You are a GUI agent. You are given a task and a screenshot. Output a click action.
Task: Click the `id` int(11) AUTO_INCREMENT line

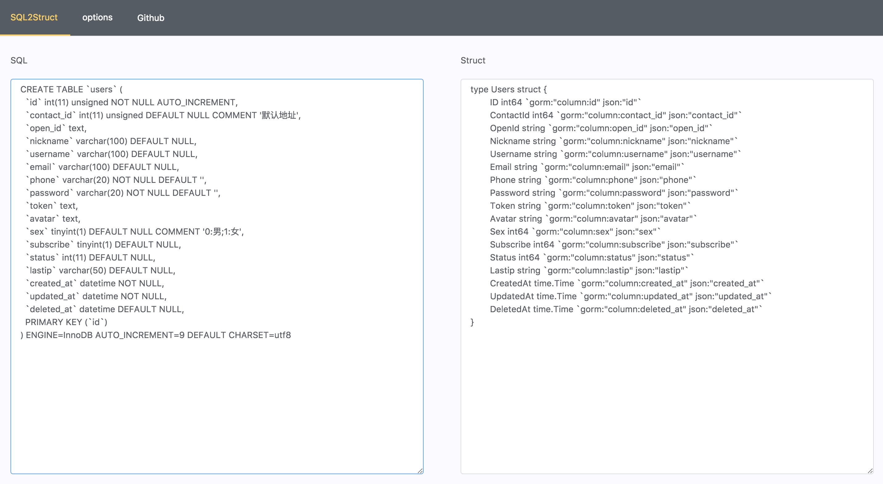point(132,102)
